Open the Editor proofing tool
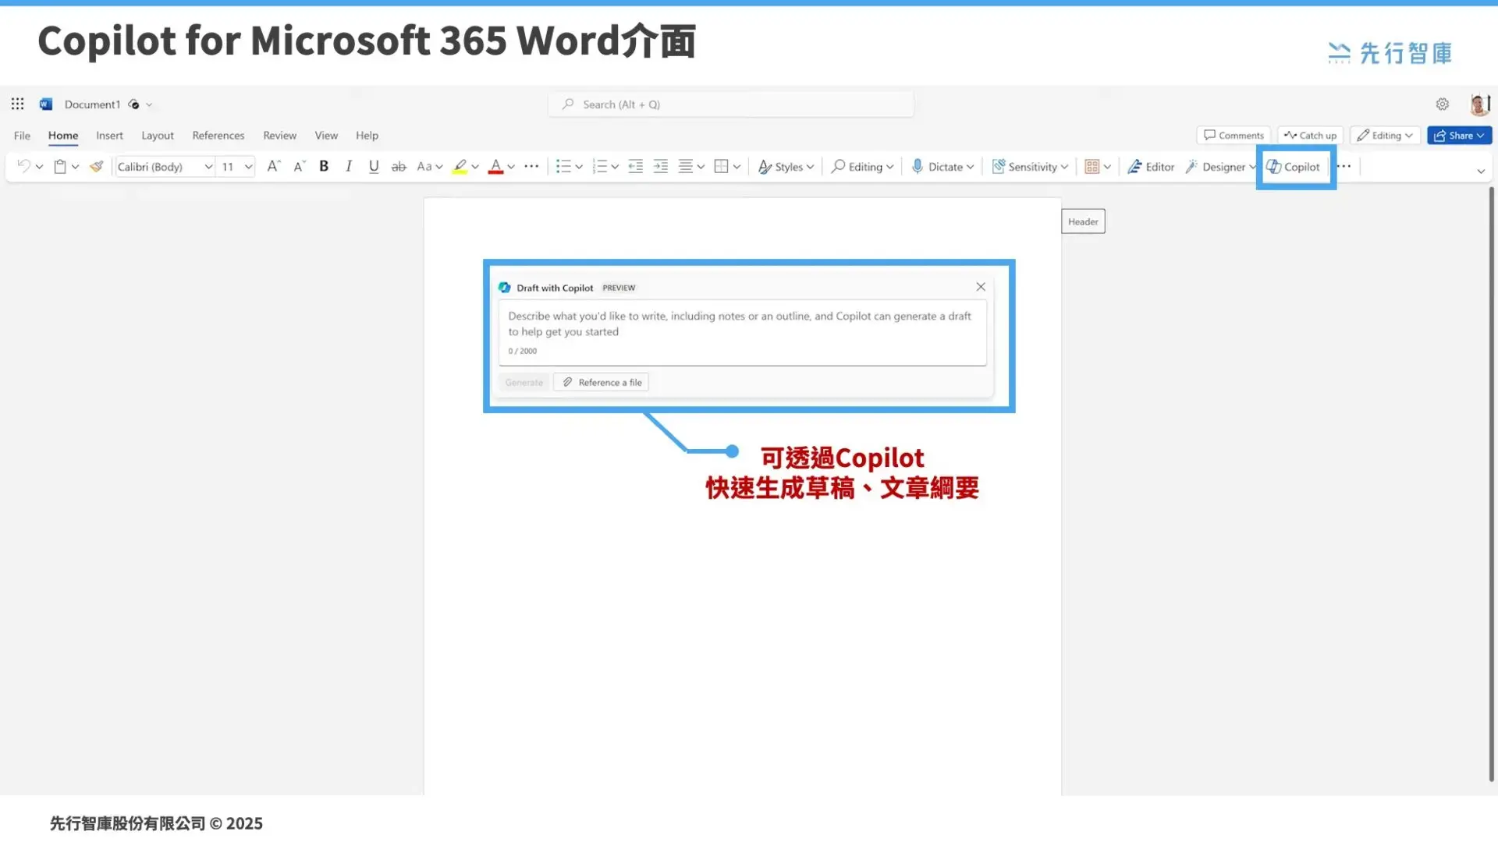1498x842 pixels. 1151,166
